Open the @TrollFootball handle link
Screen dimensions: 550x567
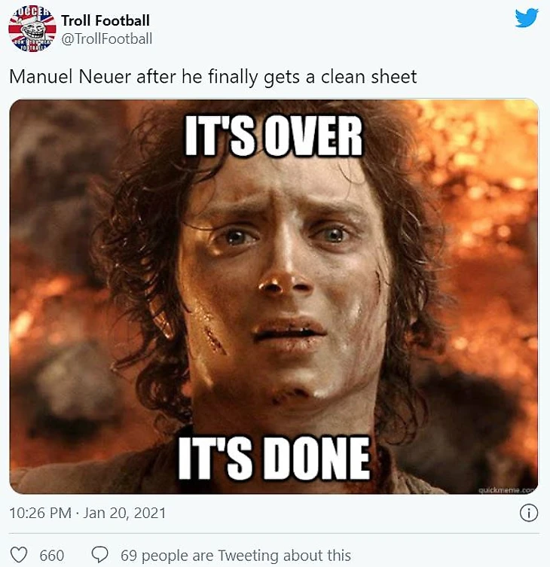tap(107, 38)
